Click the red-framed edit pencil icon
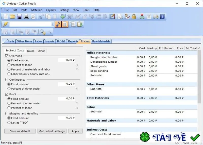Image resolution: width=203 pixels, height=145 pixels. (112, 17)
